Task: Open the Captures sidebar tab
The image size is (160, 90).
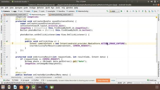Action: [x=1, y=29]
